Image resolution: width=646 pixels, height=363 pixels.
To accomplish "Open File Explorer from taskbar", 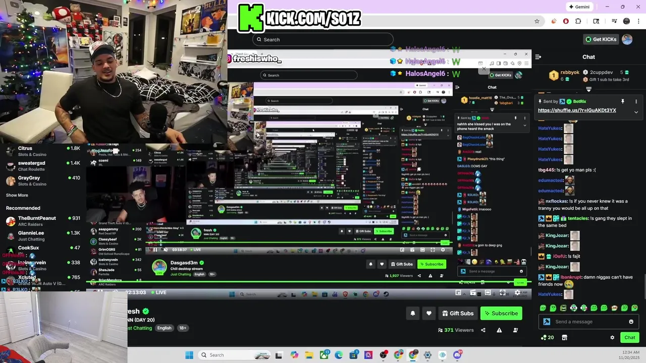I will tap(309, 355).
